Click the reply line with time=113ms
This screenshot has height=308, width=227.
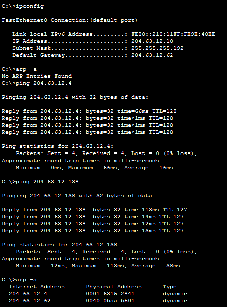coord(94,210)
